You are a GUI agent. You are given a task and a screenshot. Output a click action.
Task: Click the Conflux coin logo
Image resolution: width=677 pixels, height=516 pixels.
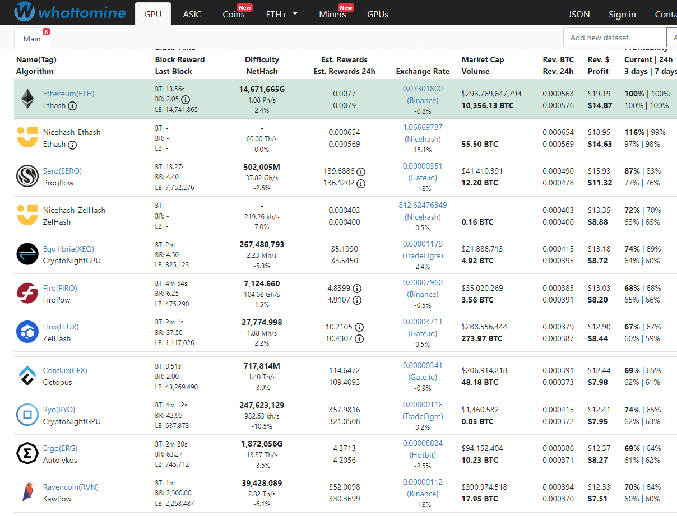tap(27, 376)
